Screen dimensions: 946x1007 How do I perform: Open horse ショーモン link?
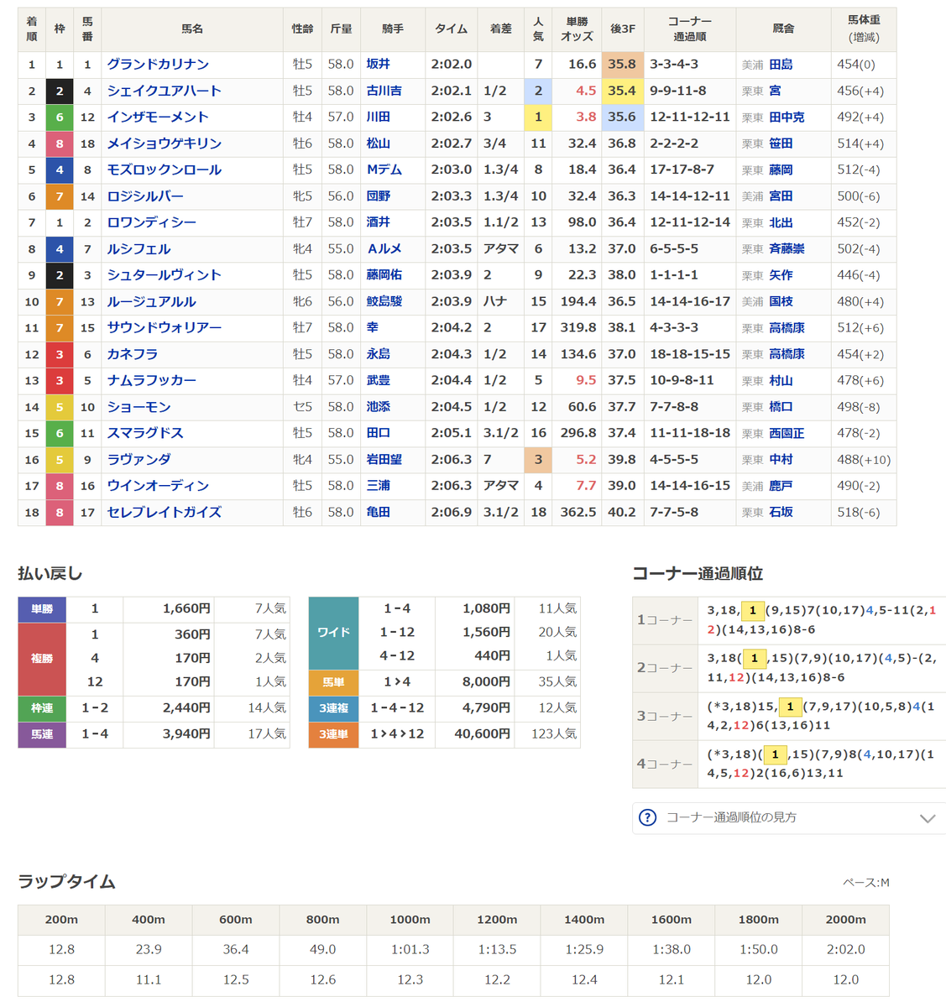click(139, 407)
